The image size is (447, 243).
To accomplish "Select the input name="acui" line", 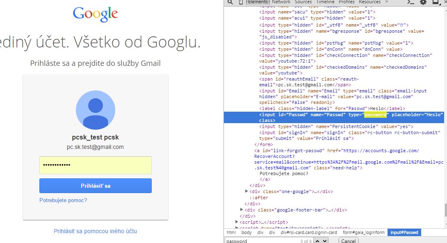I will (x=317, y=18).
